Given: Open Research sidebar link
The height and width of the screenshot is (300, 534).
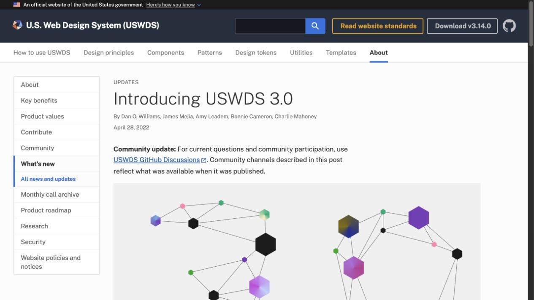Looking at the screenshot, I should [57, 226].
